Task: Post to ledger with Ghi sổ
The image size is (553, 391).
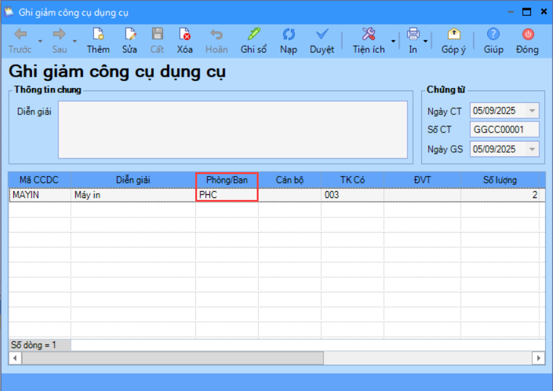Action: [254, 41]
